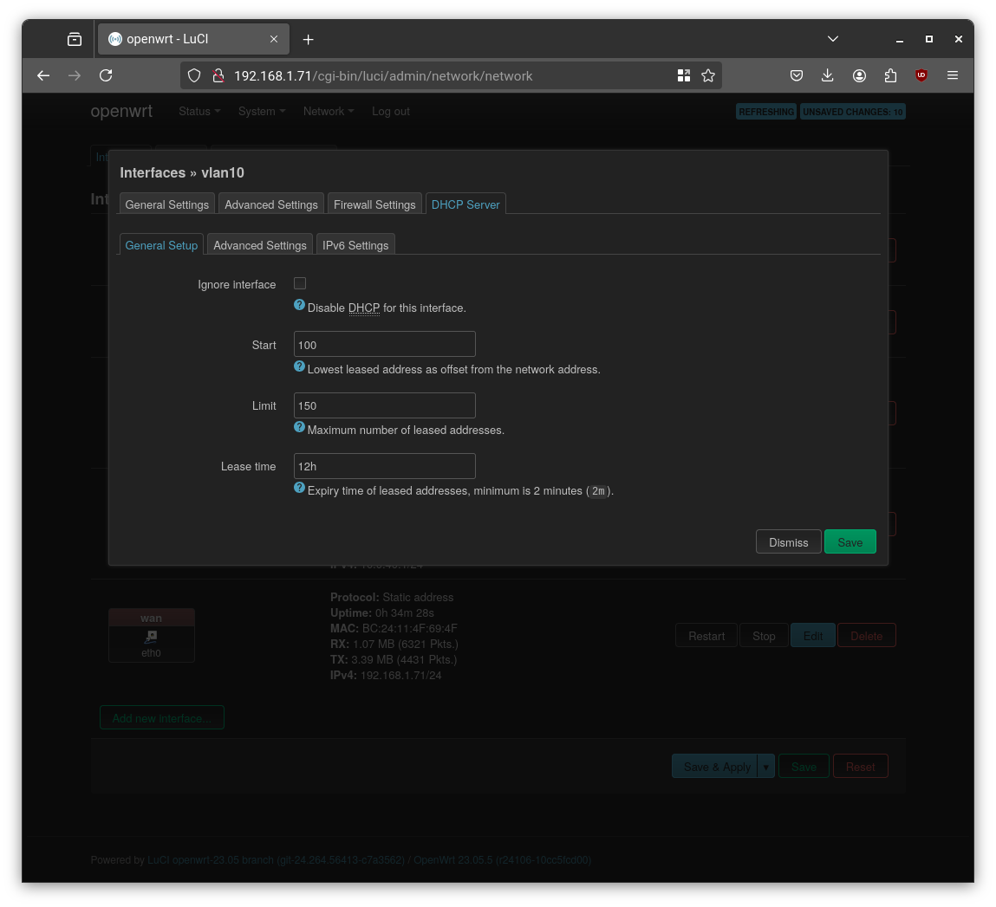Viewport: 996px width, 907px height.
Task: Open help tooltip for Lease time
Action: [x=299, y=487]
